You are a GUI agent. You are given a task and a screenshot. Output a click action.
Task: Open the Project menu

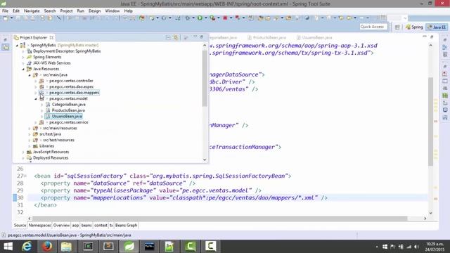point(66,11)
